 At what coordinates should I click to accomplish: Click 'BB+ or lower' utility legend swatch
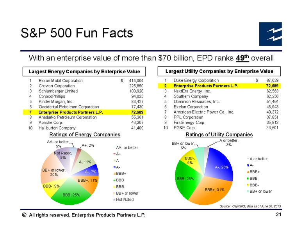click(248, 191)
